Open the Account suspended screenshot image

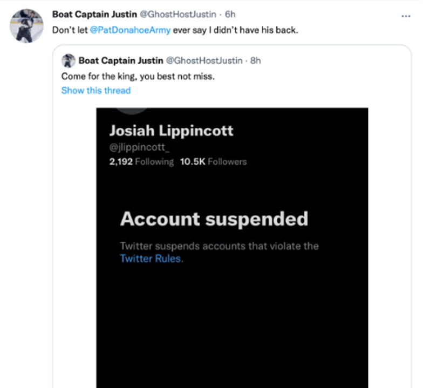coord(232,248)
